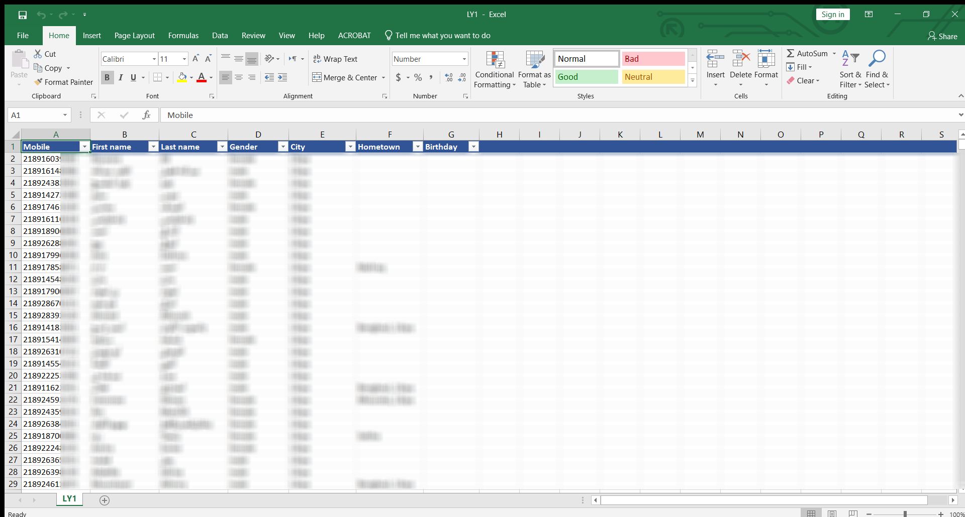The image size is (965, 517).
Task: Apply comma style number format
Action: click(x=431, y=77)
